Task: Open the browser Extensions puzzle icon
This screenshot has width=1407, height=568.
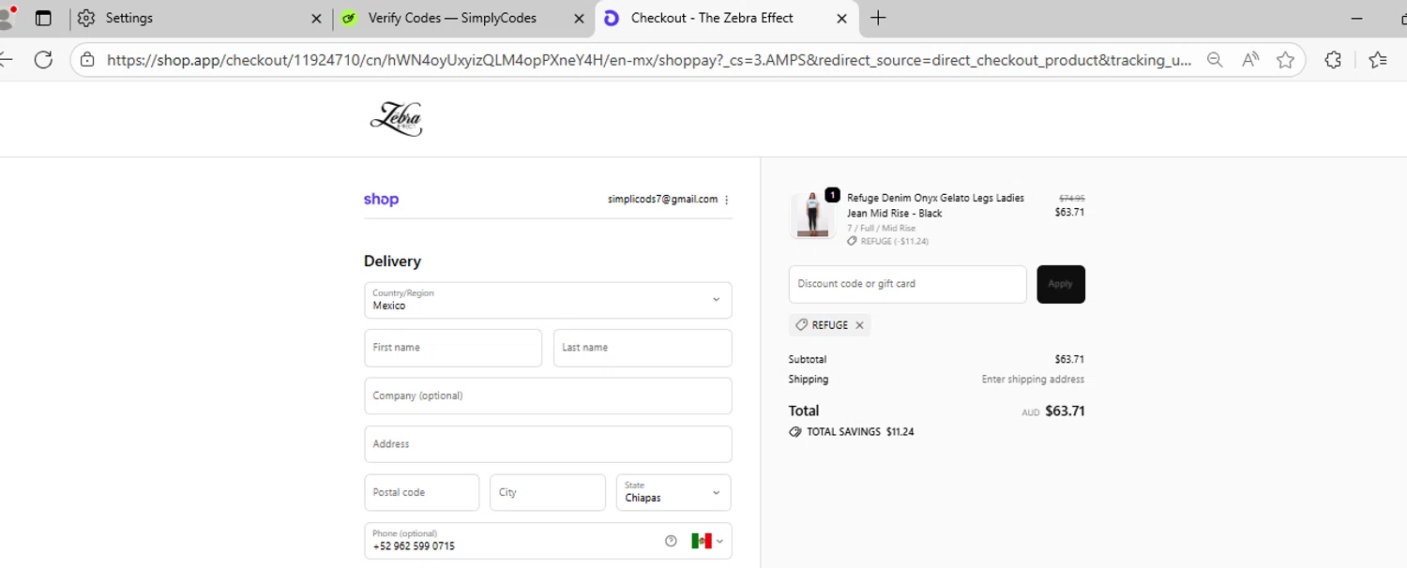Action: tap(1333, 60)
